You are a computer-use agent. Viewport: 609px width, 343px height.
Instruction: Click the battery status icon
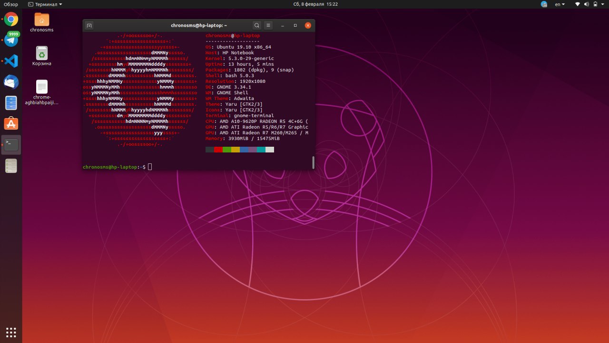(x=595, y=4)
